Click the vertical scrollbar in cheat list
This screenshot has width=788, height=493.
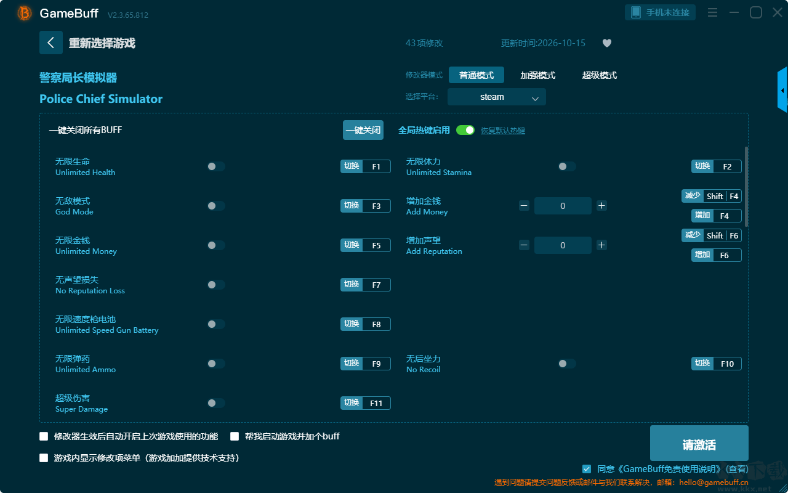(747, 186)
